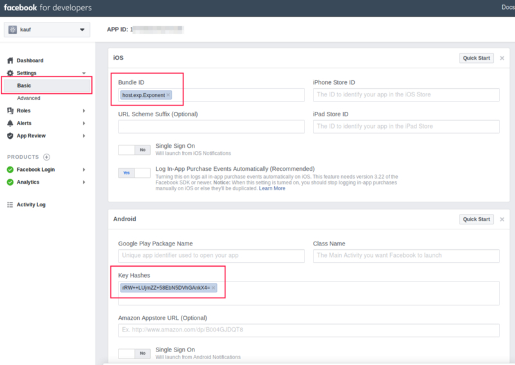Click the APP ID label text
The image size is (515, 365).
tap(117, 30)
